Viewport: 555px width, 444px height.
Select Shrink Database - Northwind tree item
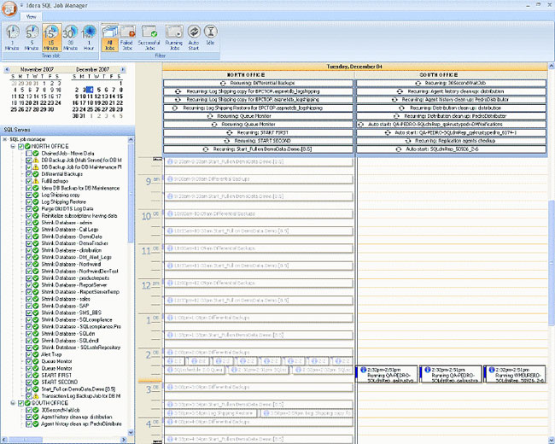(x=71, y=264)
